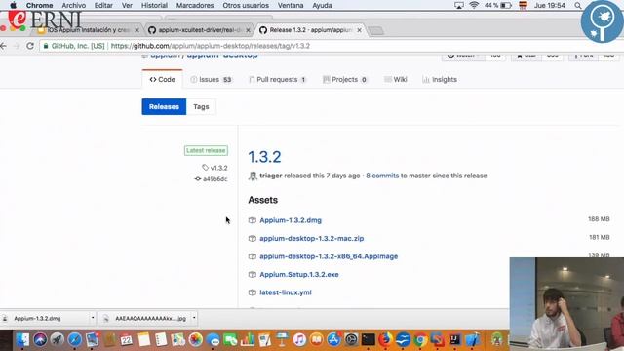Image resolution: width=624 pixels, height=351 pixels.
Task: Click the Spotlight search magnifier
Action: [578, 5]
